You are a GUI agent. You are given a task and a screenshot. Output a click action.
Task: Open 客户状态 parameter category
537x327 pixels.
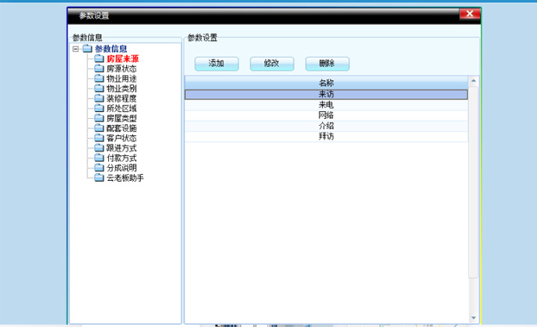(x=121, y=138)
